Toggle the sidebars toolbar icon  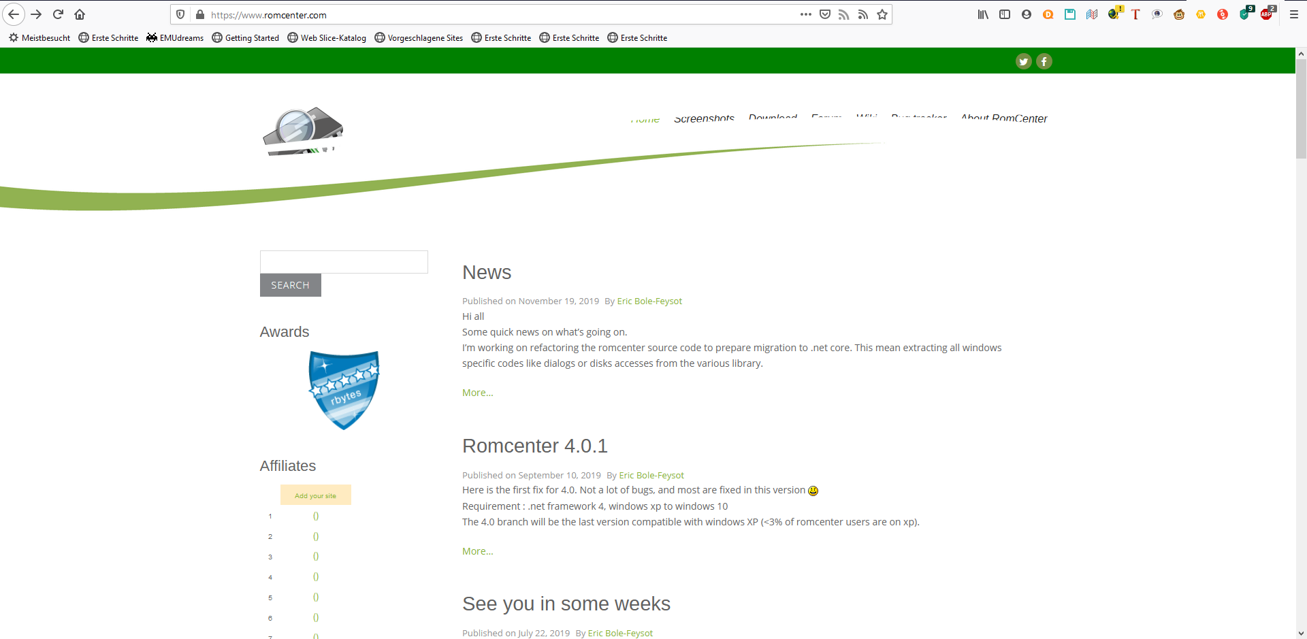click(x=1005, y=14)
